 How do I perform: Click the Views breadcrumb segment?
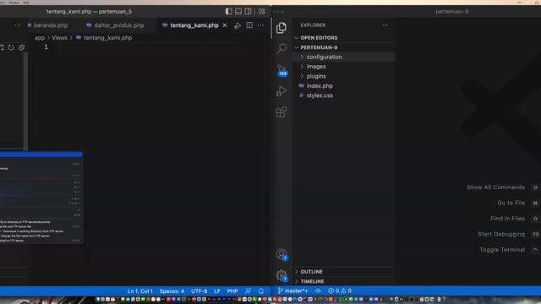pyautogui.click(x=59, y=37)
